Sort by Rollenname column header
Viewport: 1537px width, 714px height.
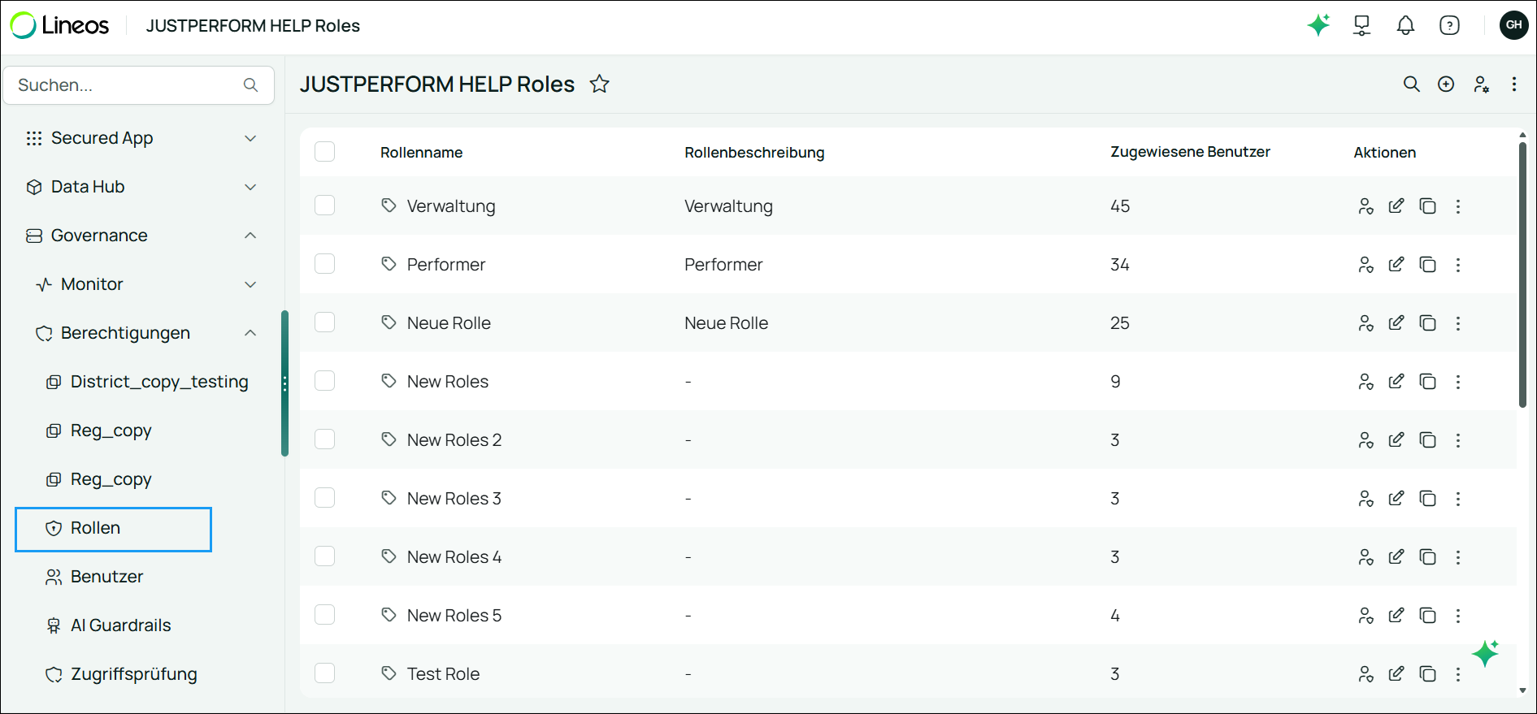[x=421, y=153]
